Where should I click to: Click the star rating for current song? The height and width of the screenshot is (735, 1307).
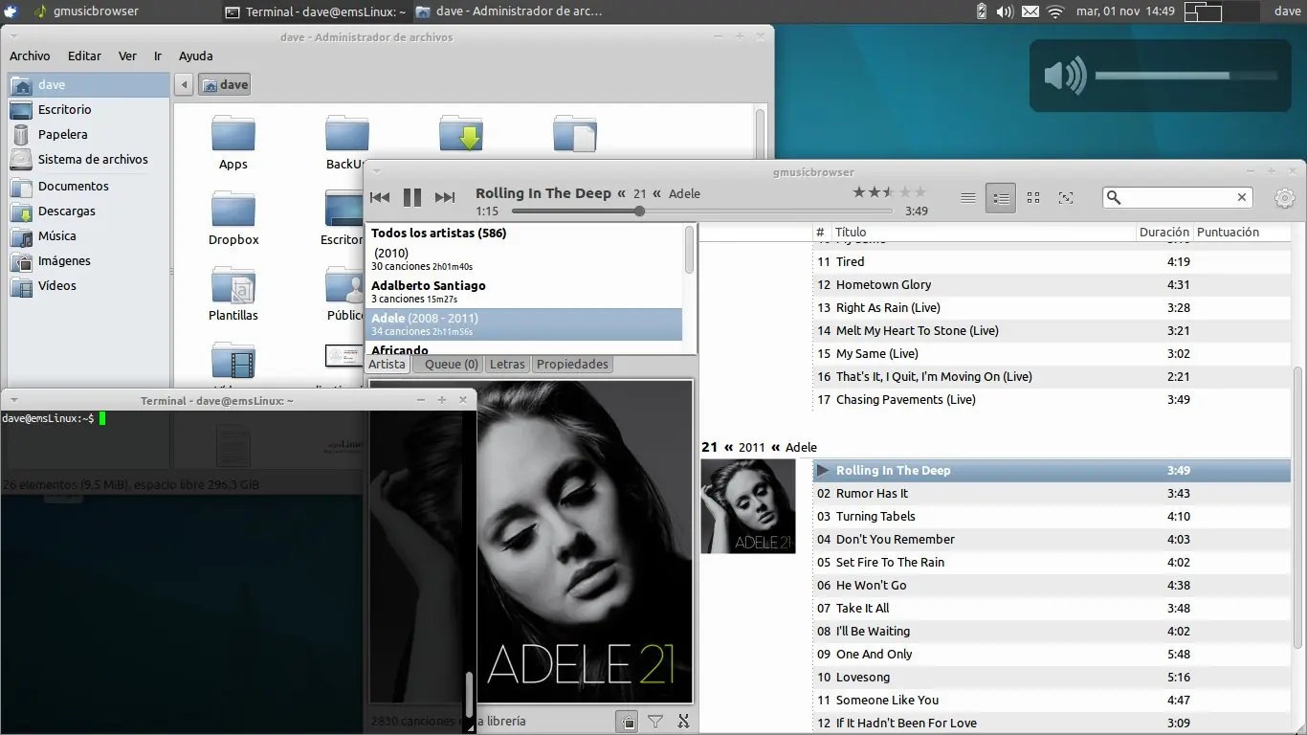tap(890, 192)
